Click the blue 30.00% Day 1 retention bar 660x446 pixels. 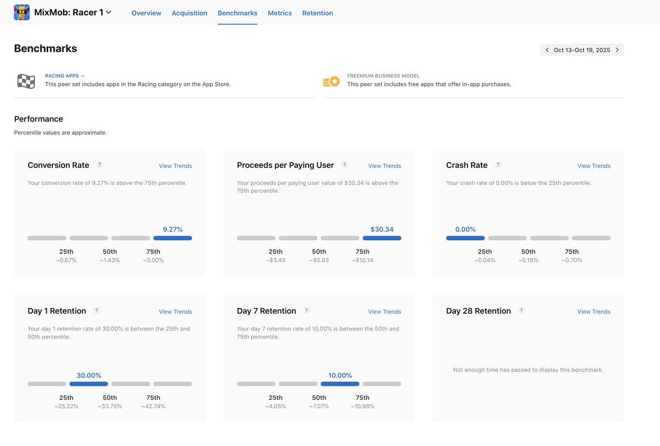pyautogui.click(x=89, y=384)
